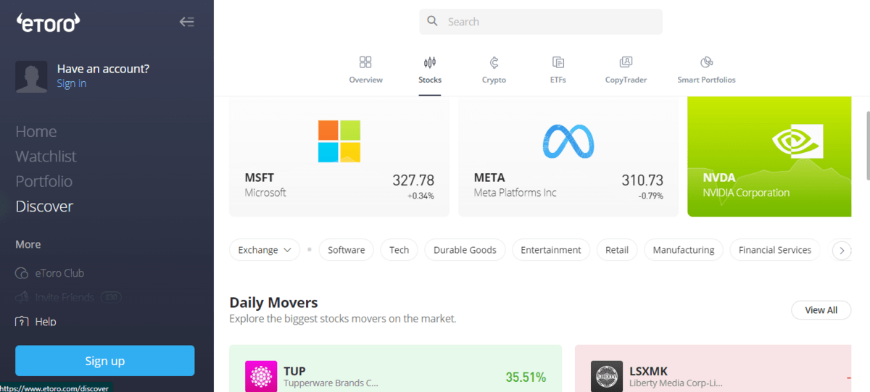Image resolution: width=870 pixels, height=392 pixels.
Task: Click the 'Have an account?' text
Action: pyautogui.click(x=103, y=69)
